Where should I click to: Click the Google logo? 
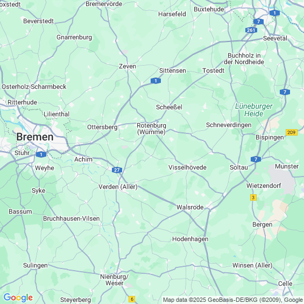point(18,298)
